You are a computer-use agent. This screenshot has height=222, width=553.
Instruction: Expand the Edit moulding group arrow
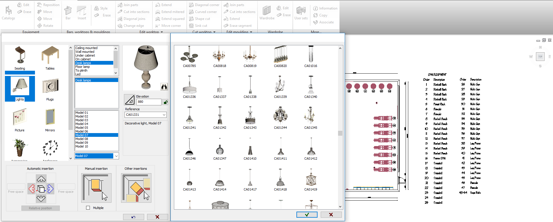251,32
